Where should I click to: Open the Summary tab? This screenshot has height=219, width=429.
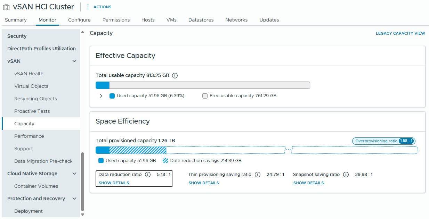tap(16, 20)
